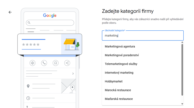Click the Obchodní kategorie input field
Screen dimensions: 194x108
click(x=143, y=36)
